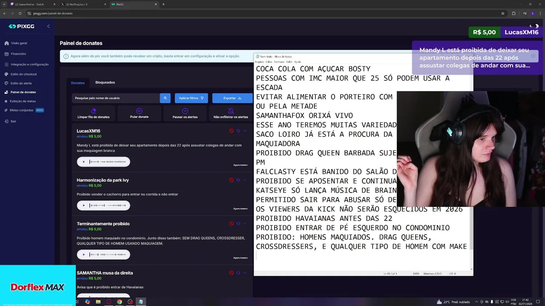Click the blue search magnifier button
This screenshot has height=306, width=545.
click(x=165, y=98)
